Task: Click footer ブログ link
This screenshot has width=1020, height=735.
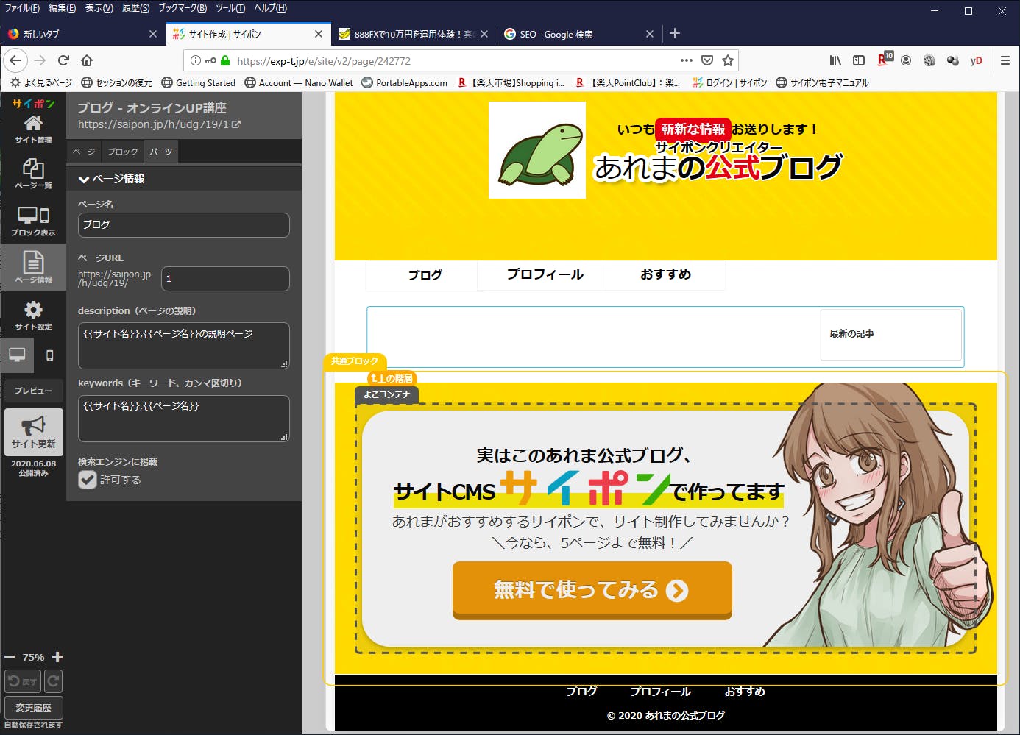Action: [581, 692]
